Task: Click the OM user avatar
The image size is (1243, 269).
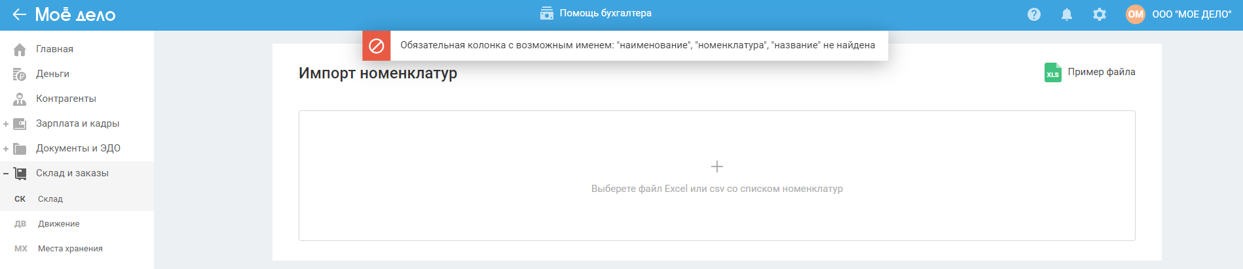Action: point(1135,14)
